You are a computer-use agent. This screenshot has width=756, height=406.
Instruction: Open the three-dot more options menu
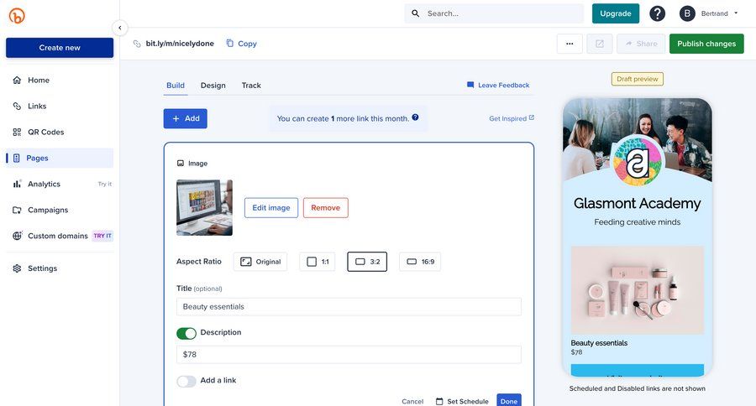click(570, 44)
